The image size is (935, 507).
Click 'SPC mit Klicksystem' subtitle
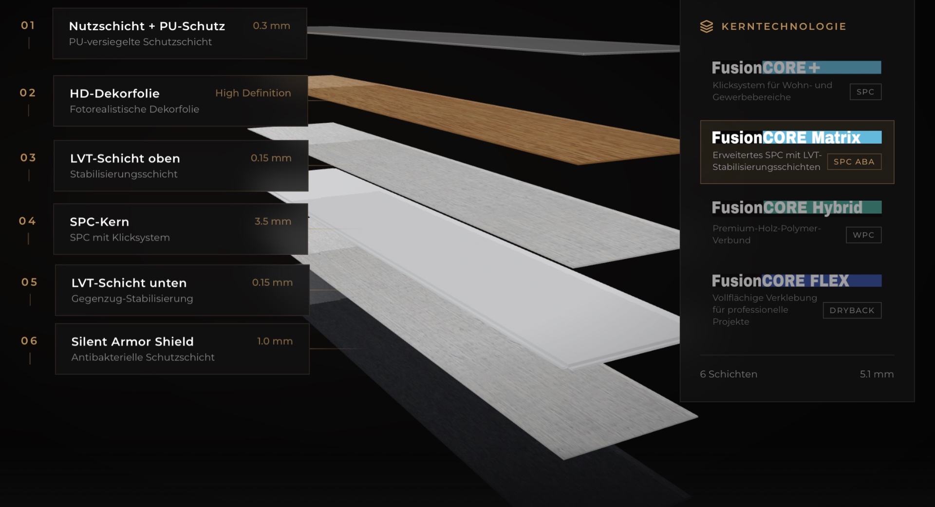tap(120, 238)
